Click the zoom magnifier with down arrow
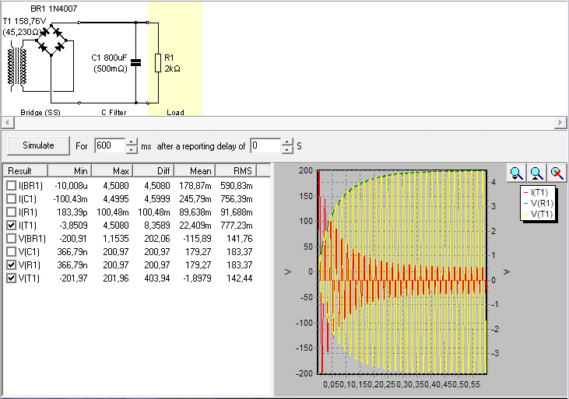The width and height of the screenshot is (569, 399). pos(517,173)
